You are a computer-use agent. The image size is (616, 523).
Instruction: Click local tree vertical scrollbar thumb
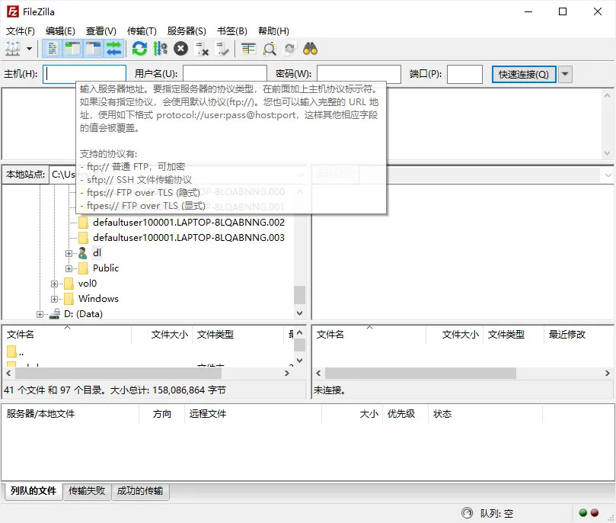tap(300, 295)
